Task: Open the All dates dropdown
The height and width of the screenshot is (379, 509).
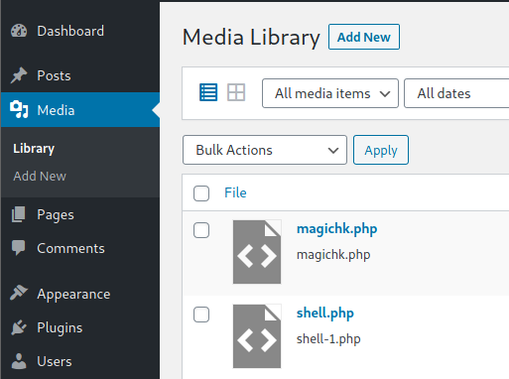Action: coord(456,93)
